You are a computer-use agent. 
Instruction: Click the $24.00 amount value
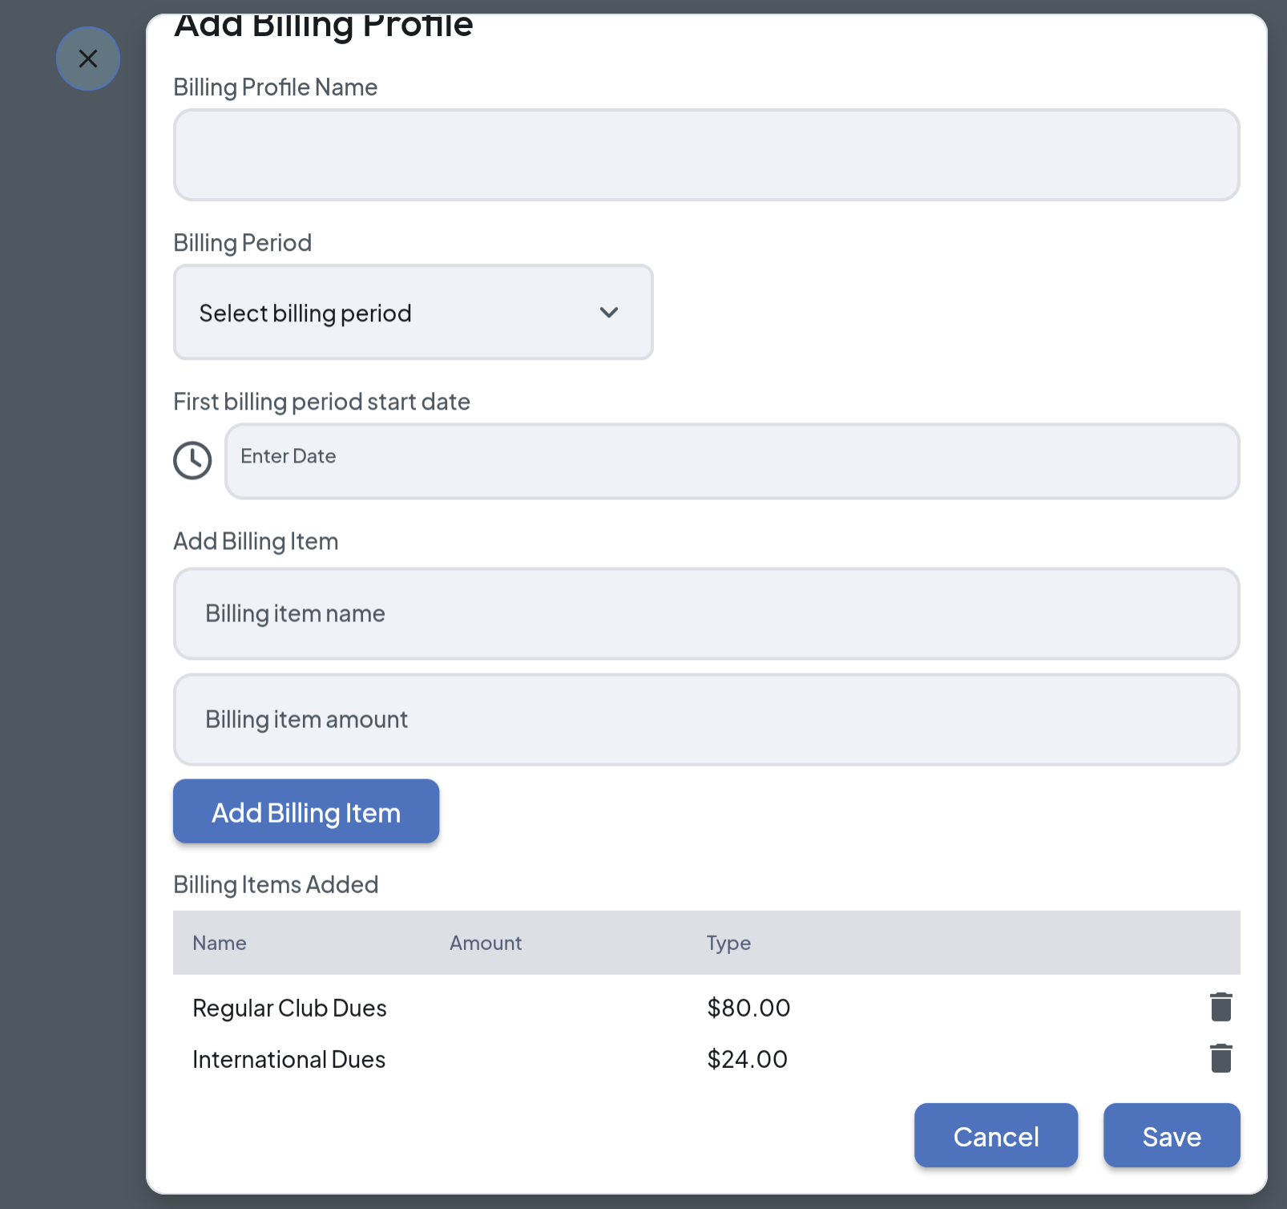coord(747,1059)
